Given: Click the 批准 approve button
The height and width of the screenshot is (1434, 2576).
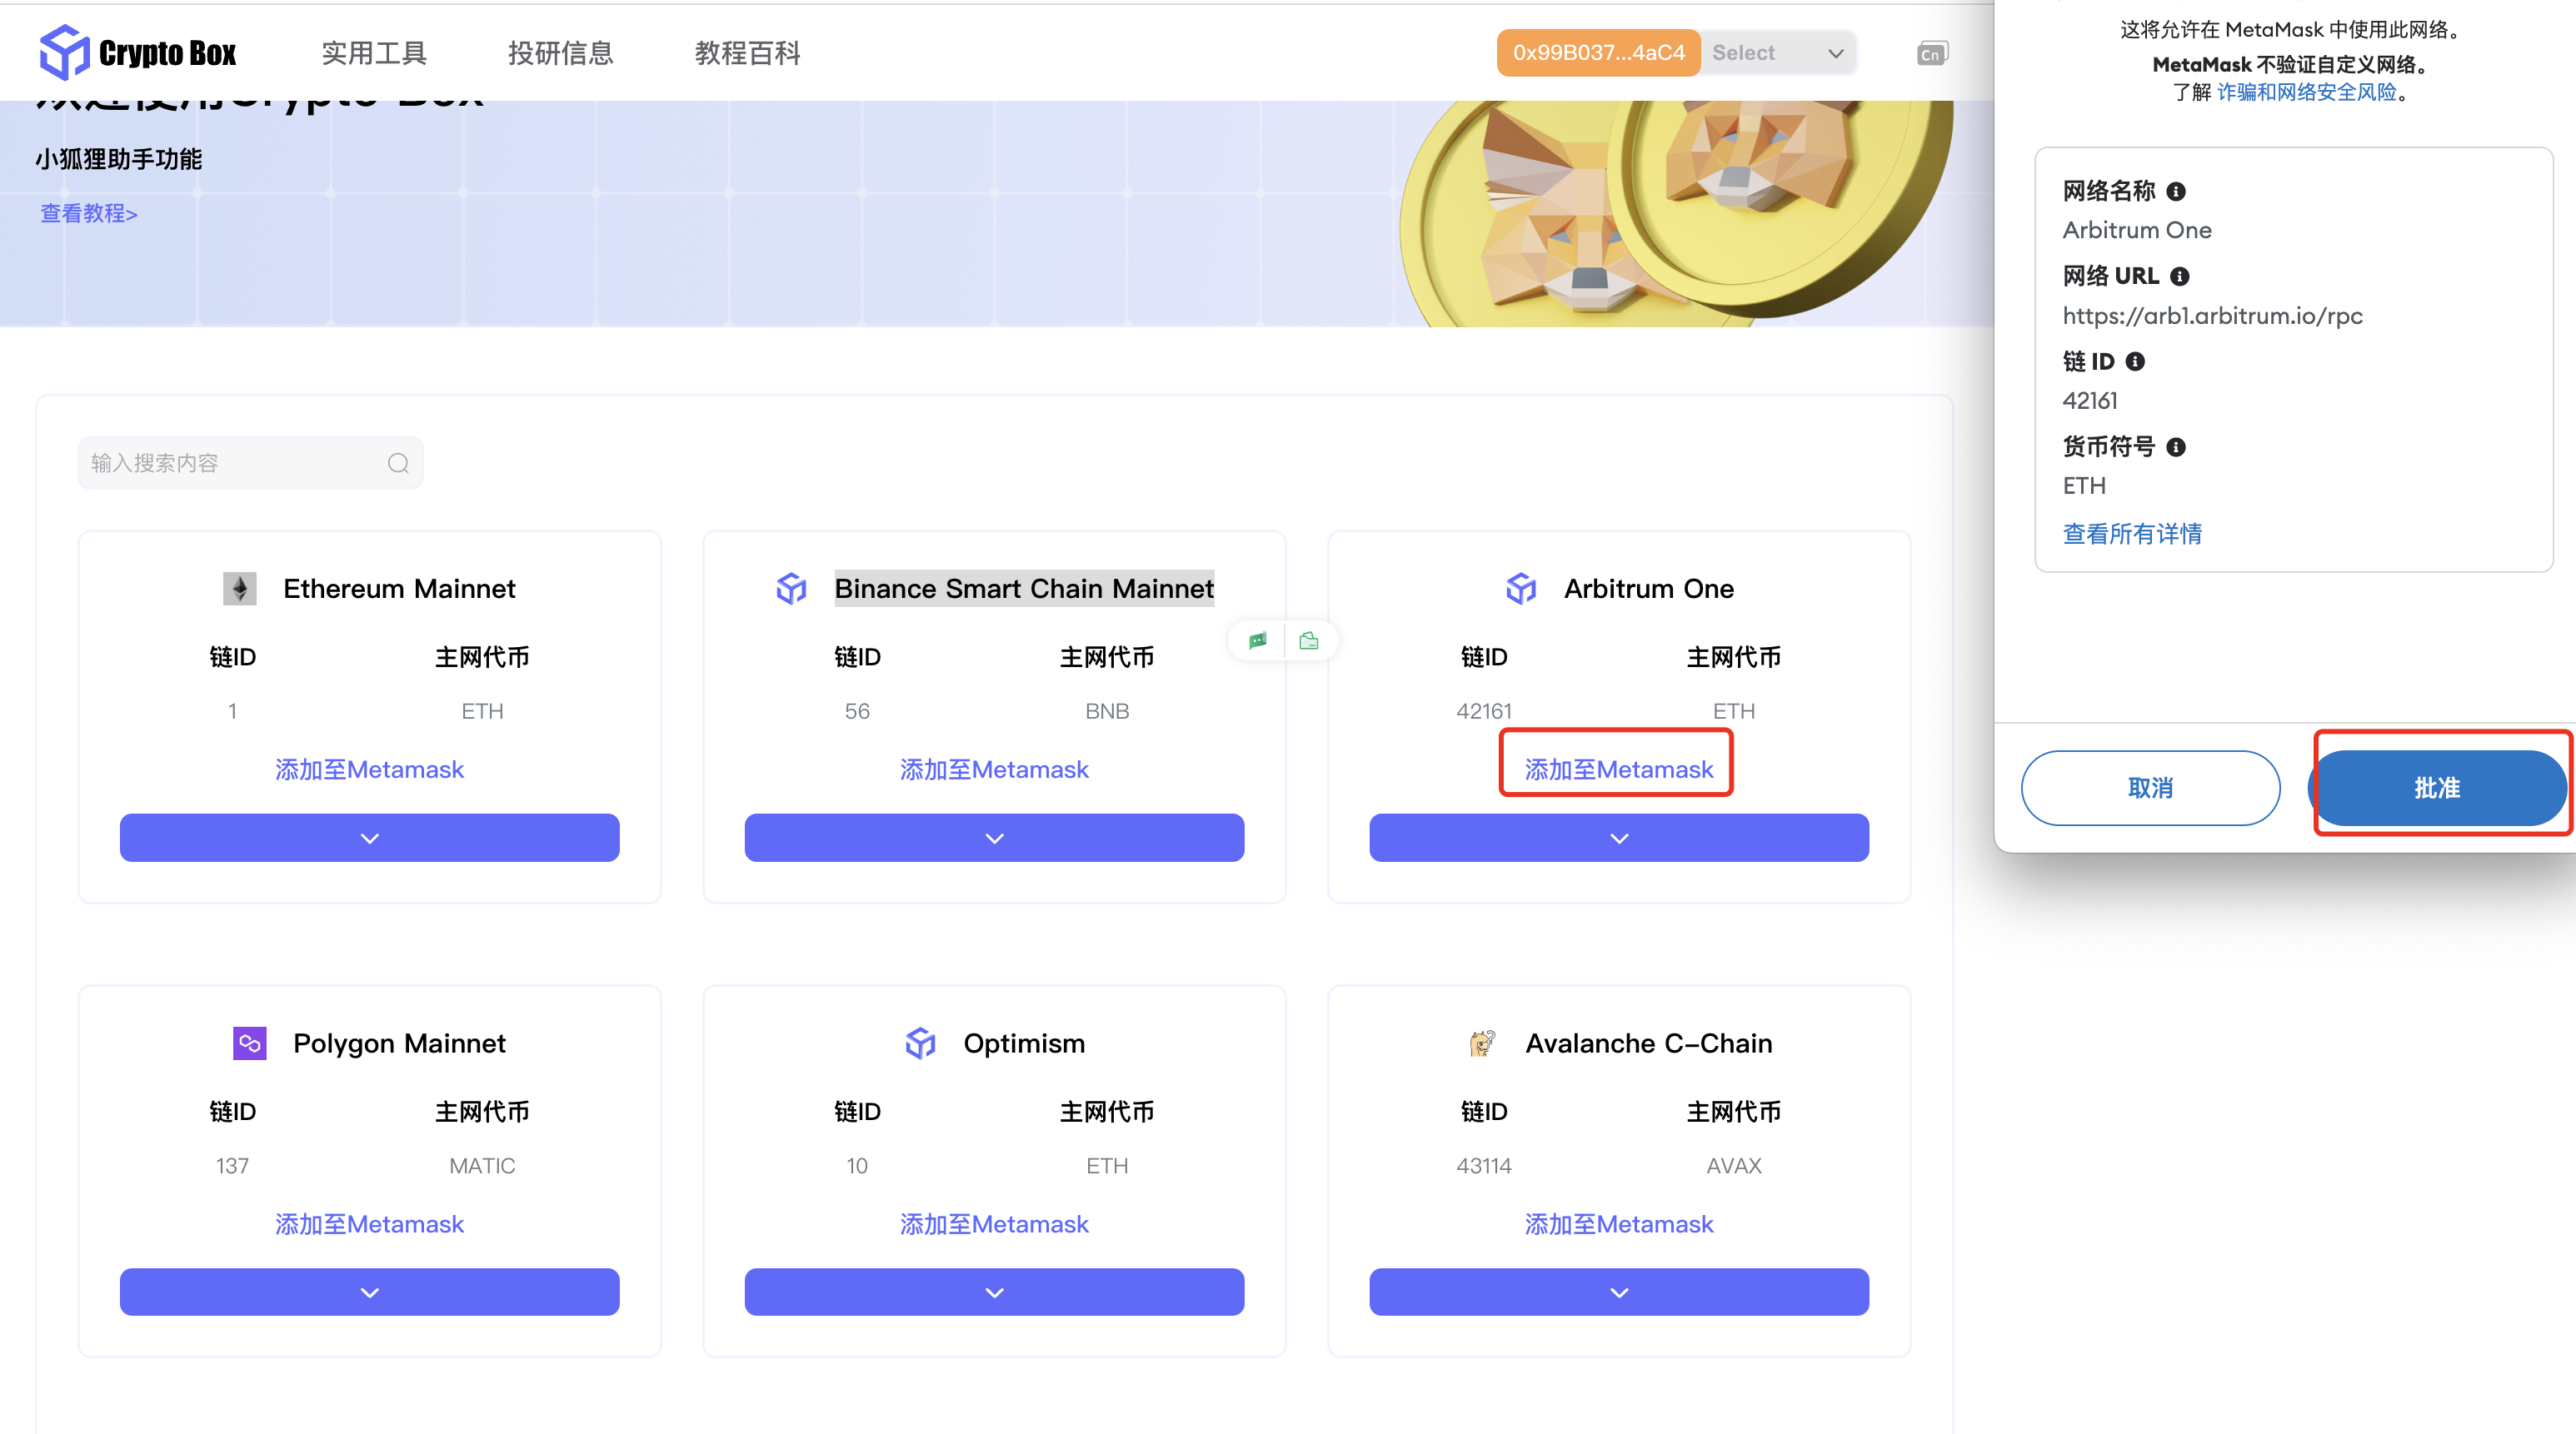Looking at the screenshot, I should click(2437, 788).
